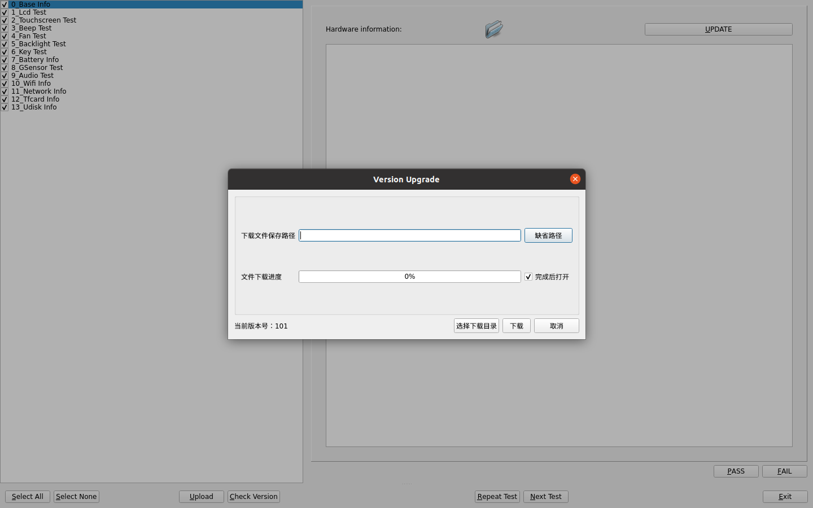Click the 缺省路径 default path button
This screenshot has height=508, width=813.
tap(548, 235)
